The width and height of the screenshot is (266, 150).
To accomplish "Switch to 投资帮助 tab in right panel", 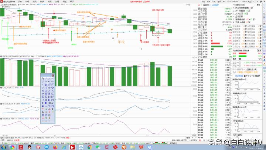I will [256, 76].
